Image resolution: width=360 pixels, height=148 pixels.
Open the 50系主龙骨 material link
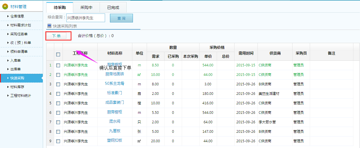coord(115,84)
